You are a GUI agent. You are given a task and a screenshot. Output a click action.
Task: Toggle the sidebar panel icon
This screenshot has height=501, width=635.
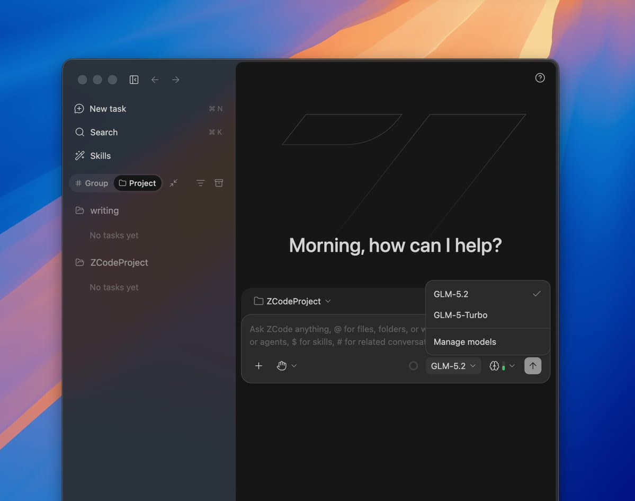tap(134, 80)
